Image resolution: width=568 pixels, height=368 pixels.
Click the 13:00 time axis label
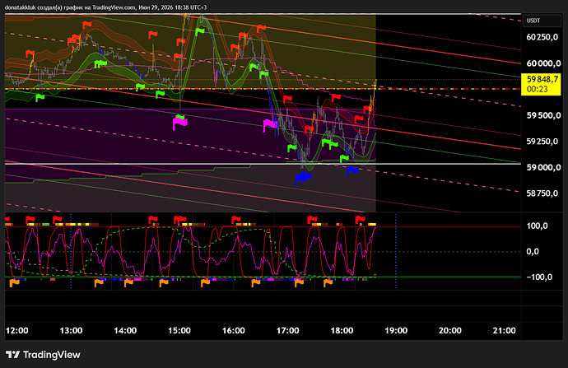[71, 330]
